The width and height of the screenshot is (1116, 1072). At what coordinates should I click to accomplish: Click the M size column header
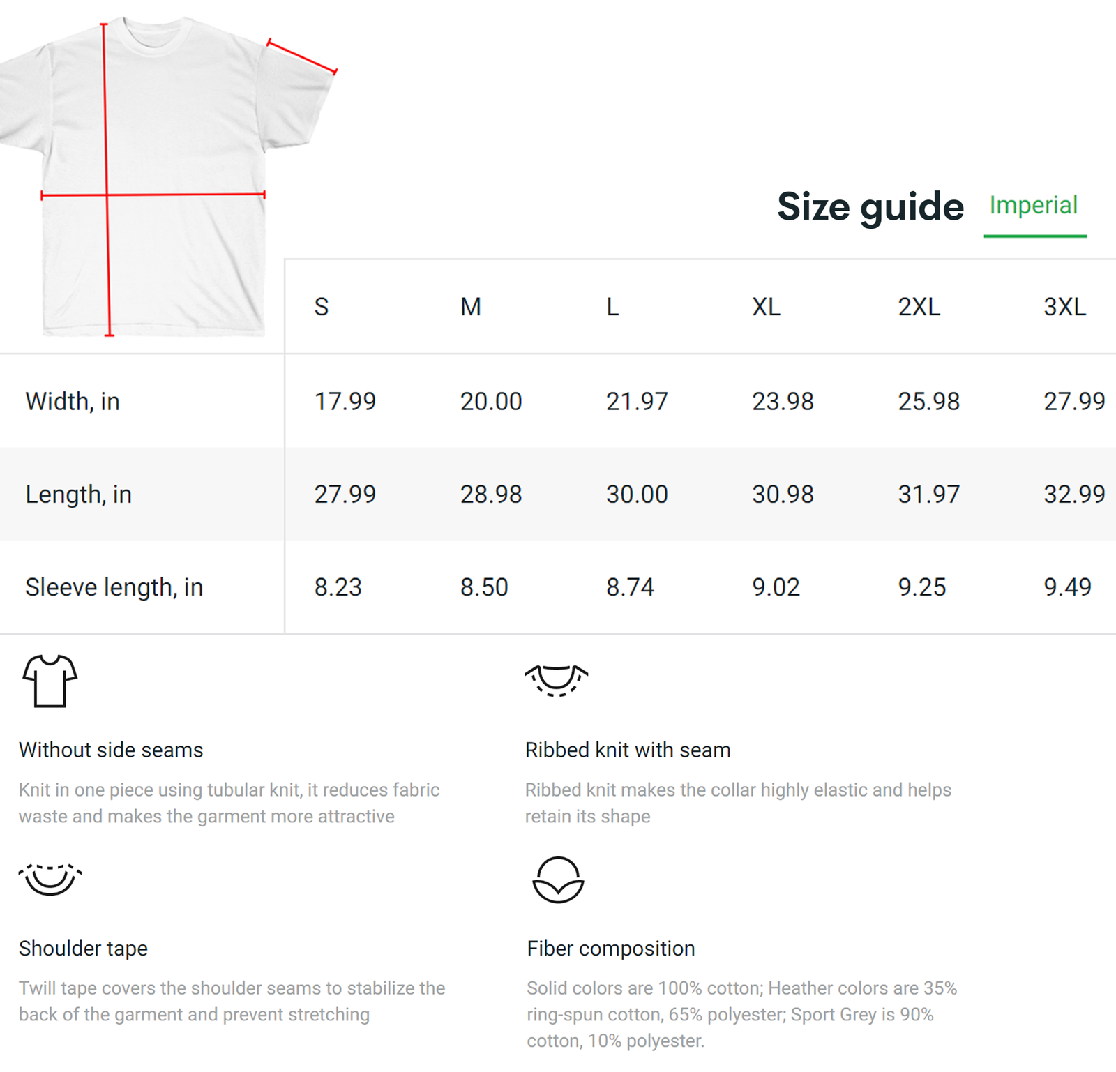tap(471, 307)
